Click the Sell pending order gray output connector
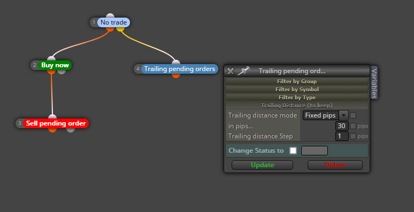The height and width of the screenshot is (212, 414). (x=71, y=130)
